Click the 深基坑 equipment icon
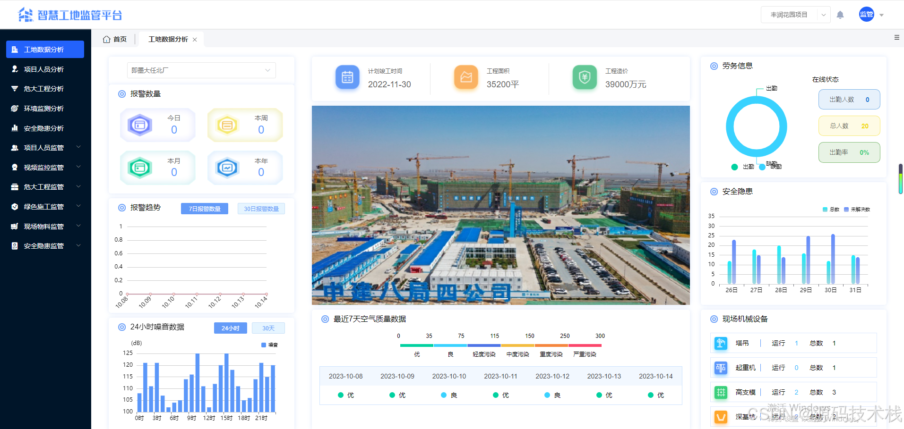 point(721,417)
